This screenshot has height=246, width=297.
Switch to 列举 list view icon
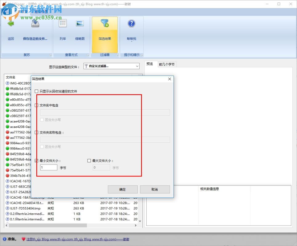tap(63, 23)
